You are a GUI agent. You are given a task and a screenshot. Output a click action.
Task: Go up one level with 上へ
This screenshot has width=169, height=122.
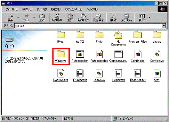[42, 18]
